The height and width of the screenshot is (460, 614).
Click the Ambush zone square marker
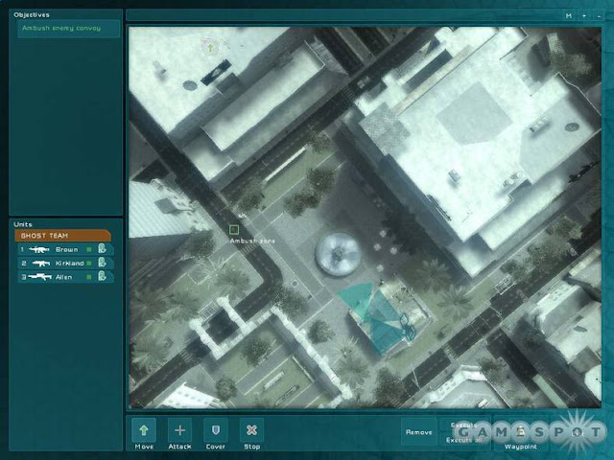pyautogui.click(x=234, y=230)
